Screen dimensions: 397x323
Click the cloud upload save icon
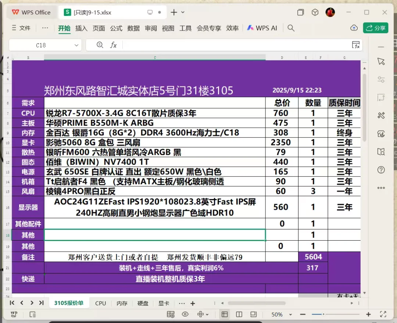coord(354,28)
